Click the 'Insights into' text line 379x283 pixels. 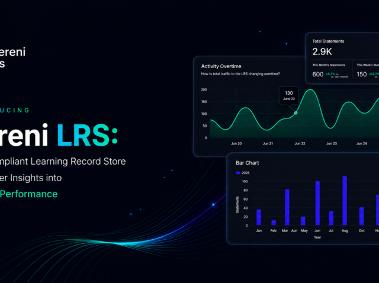tap(36, 178)
